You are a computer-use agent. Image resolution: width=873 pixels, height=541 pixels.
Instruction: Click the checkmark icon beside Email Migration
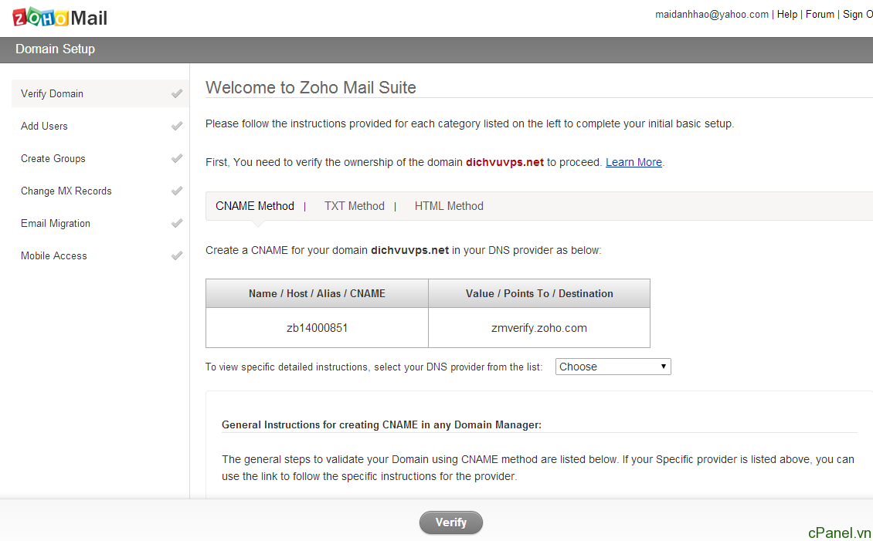click(176, 223)
